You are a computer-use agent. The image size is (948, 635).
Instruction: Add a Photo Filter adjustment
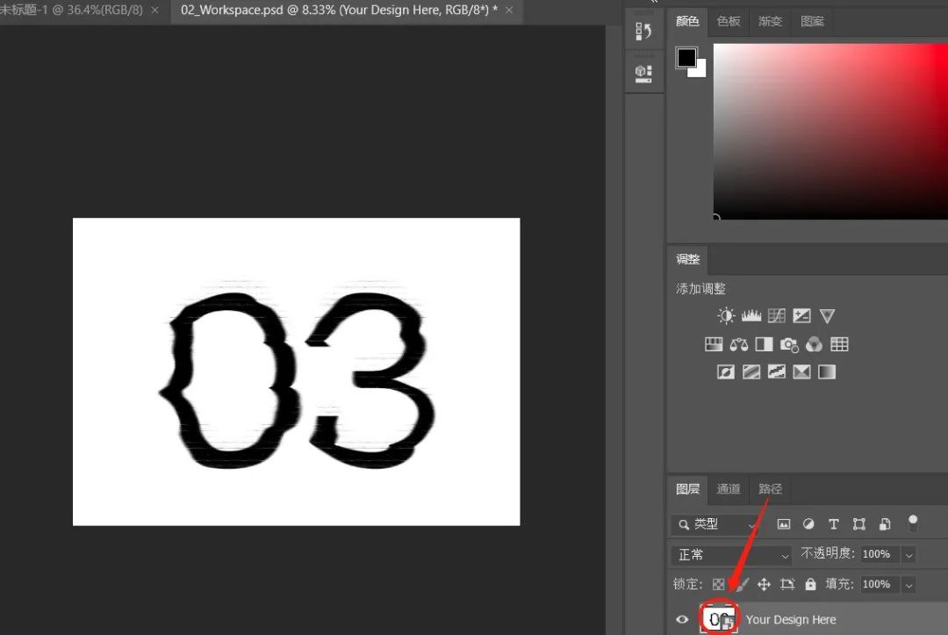point(789,344)
